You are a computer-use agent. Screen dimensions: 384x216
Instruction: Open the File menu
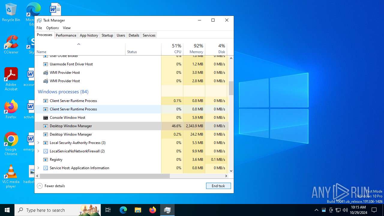tap(39, 28)
